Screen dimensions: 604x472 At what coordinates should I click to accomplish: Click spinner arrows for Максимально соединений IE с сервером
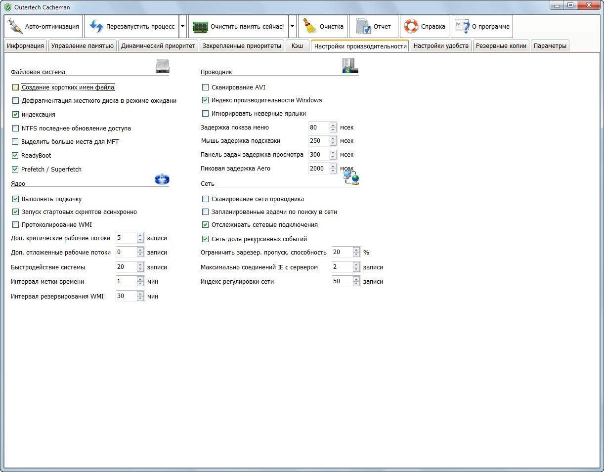pos(356,267)
